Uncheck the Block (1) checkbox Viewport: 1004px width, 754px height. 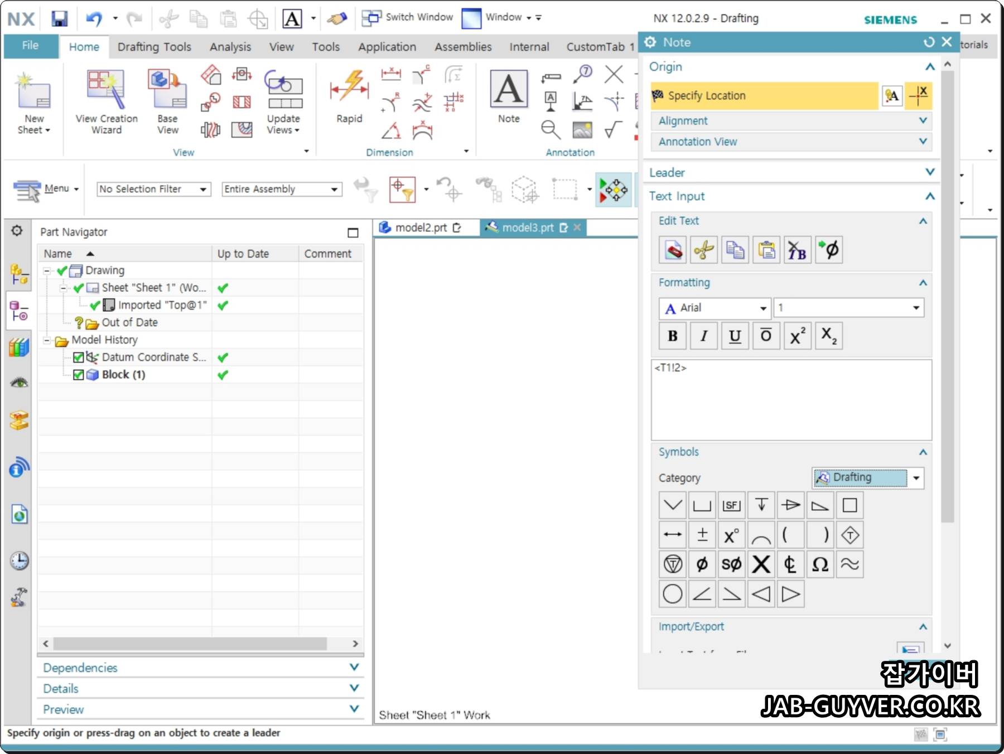[79, 375]
